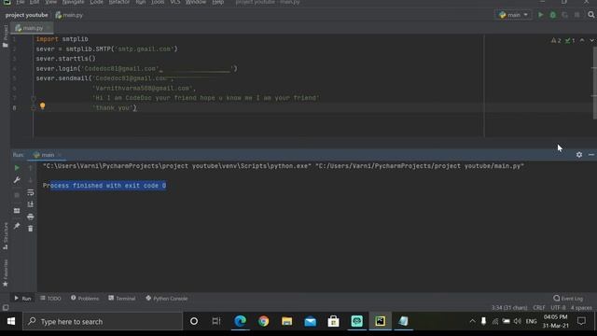Open run configuration wrench icon in Run panel

coord(17,180)
